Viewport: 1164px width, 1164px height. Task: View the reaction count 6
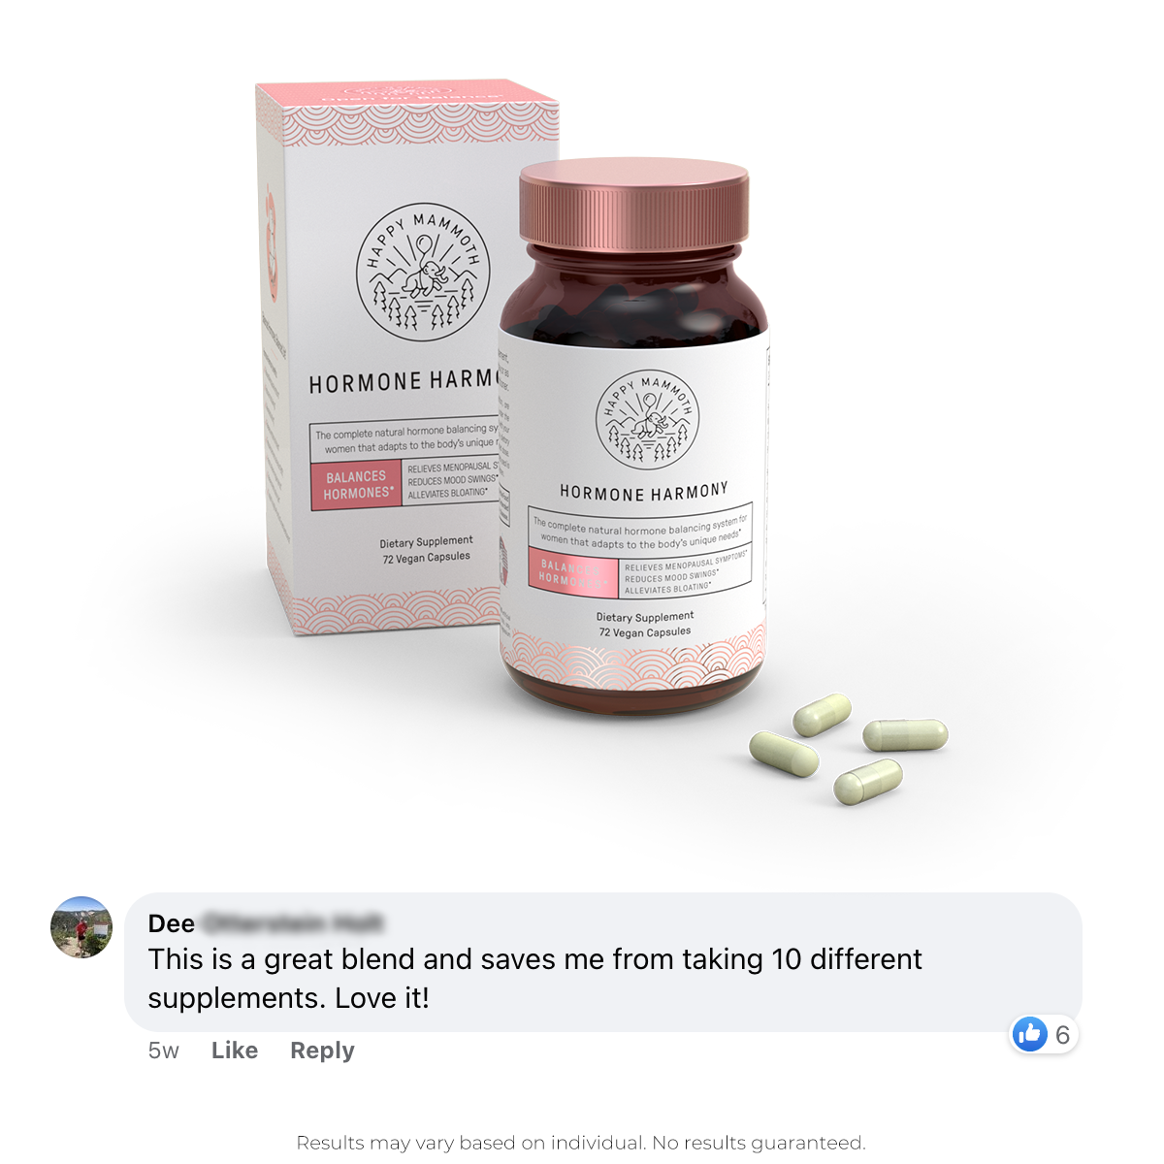[x=1063, y=1035]
